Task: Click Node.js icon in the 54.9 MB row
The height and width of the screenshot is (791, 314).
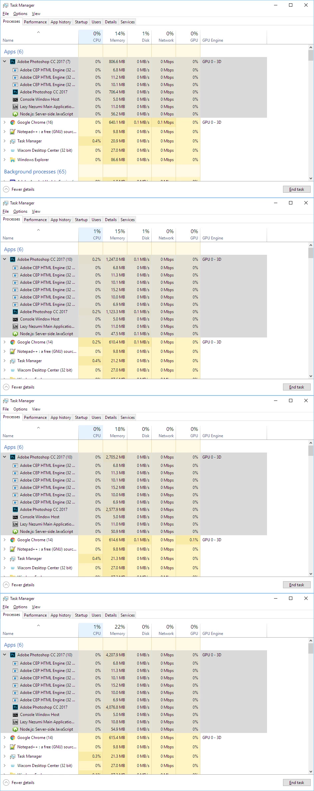Action: tap(15, 729)
